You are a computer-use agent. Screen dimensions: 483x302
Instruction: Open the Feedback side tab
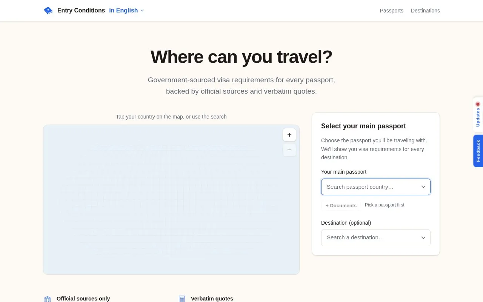click(x=478, y=151)
